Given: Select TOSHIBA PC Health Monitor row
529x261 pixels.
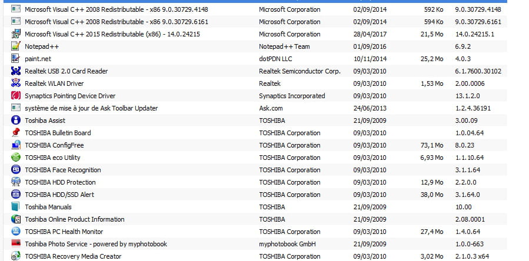Looking at the screenshot, I should [x=255, y=232].
